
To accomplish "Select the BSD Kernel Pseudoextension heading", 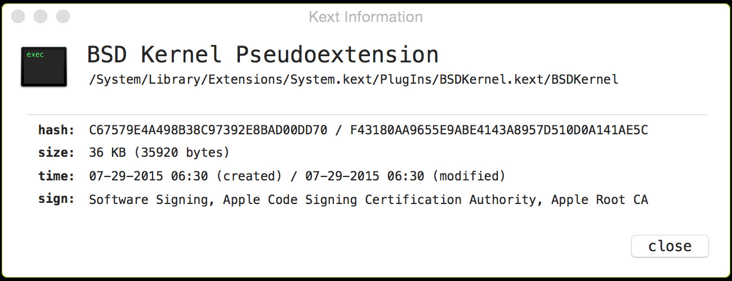I will coord(263,55).
